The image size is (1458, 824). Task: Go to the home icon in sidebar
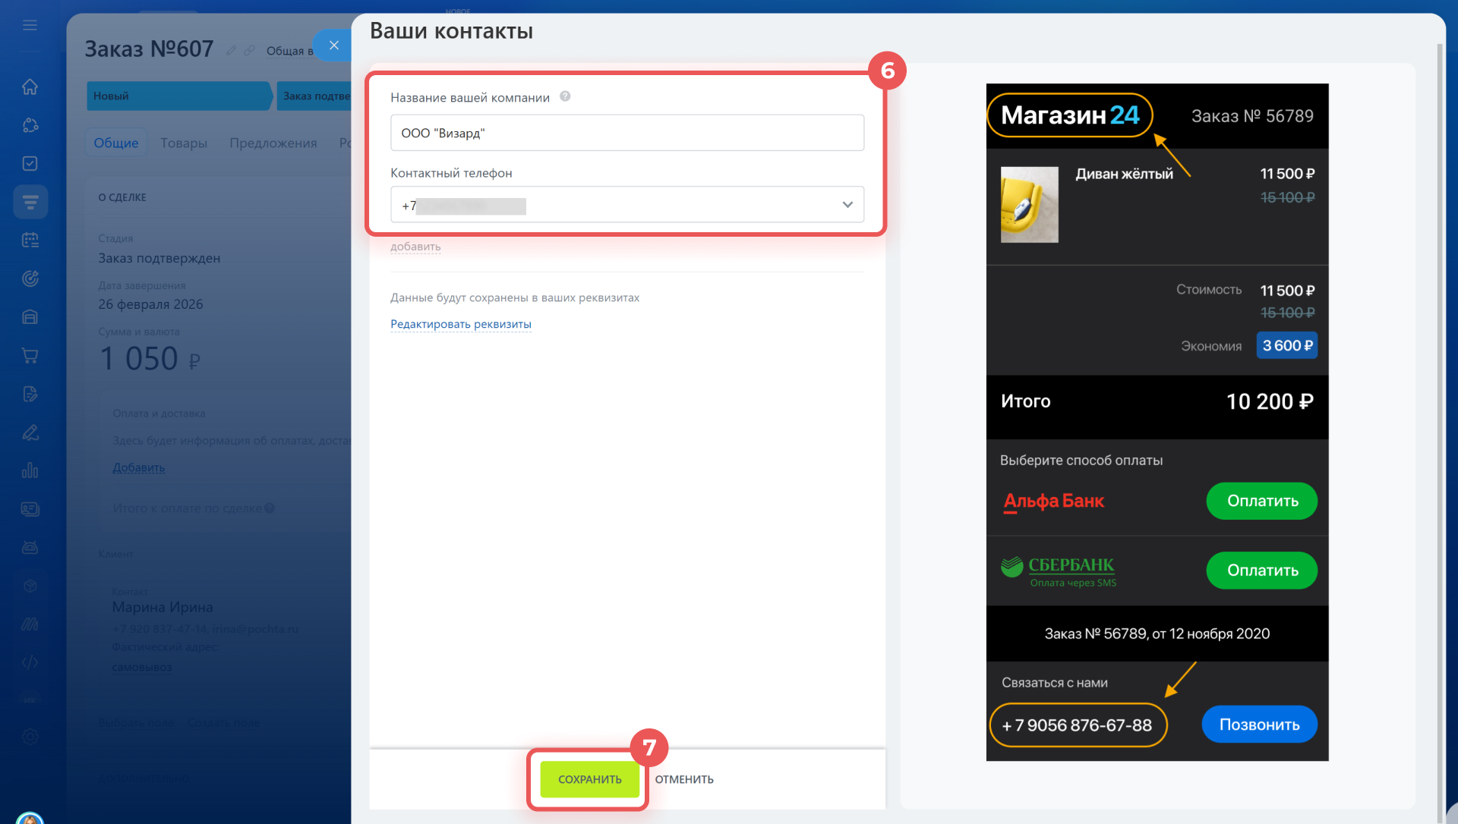30,86
